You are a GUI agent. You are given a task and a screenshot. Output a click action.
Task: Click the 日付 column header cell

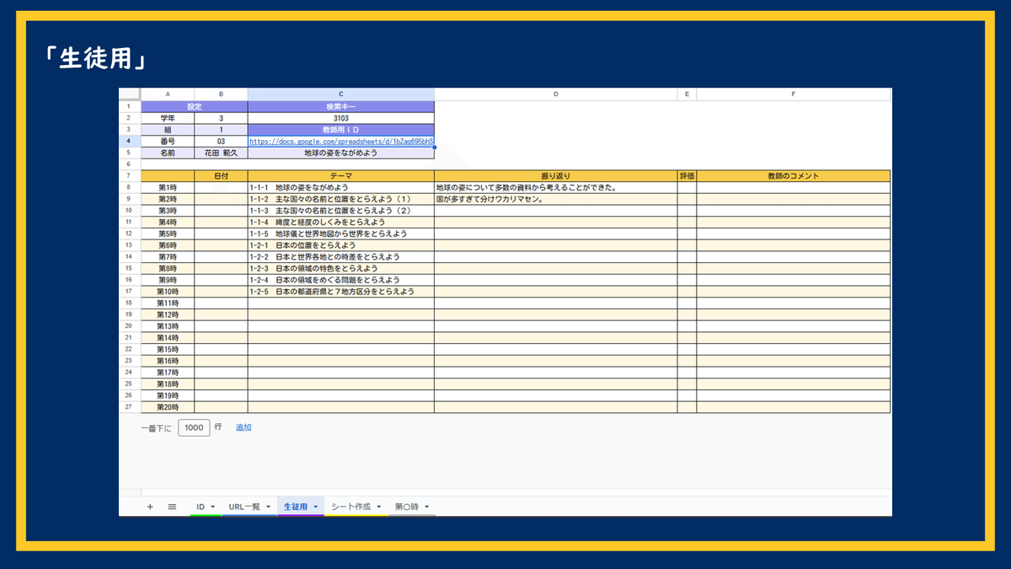coord(222,176)
